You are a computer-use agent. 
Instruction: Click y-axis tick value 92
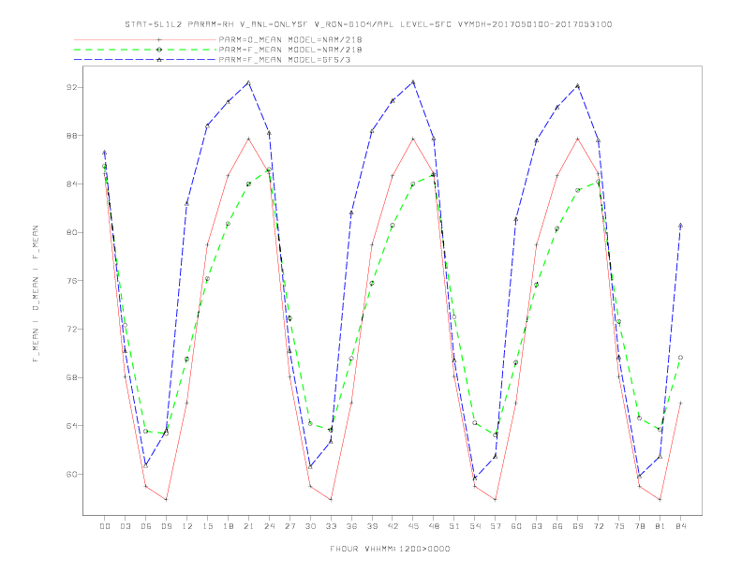click(73, 87)
